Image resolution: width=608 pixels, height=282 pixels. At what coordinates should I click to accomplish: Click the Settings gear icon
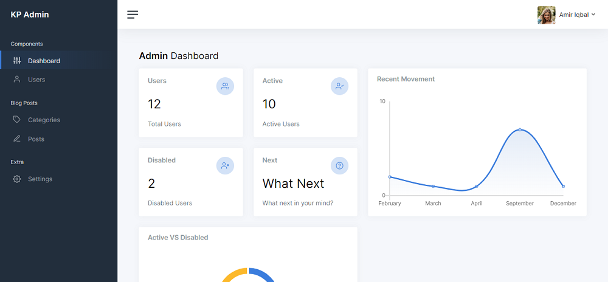point(16,179)
